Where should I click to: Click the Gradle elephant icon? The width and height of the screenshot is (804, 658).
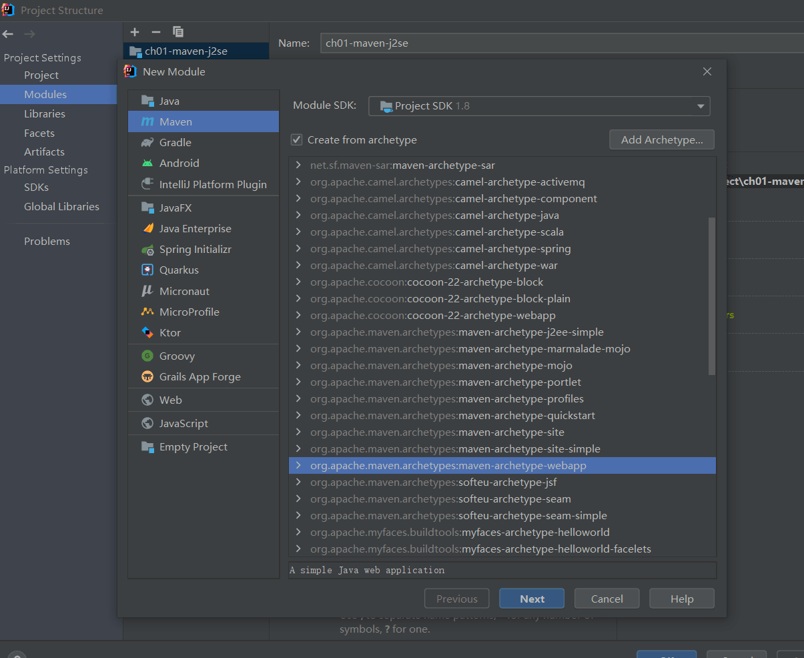click(x=147, y=142)
